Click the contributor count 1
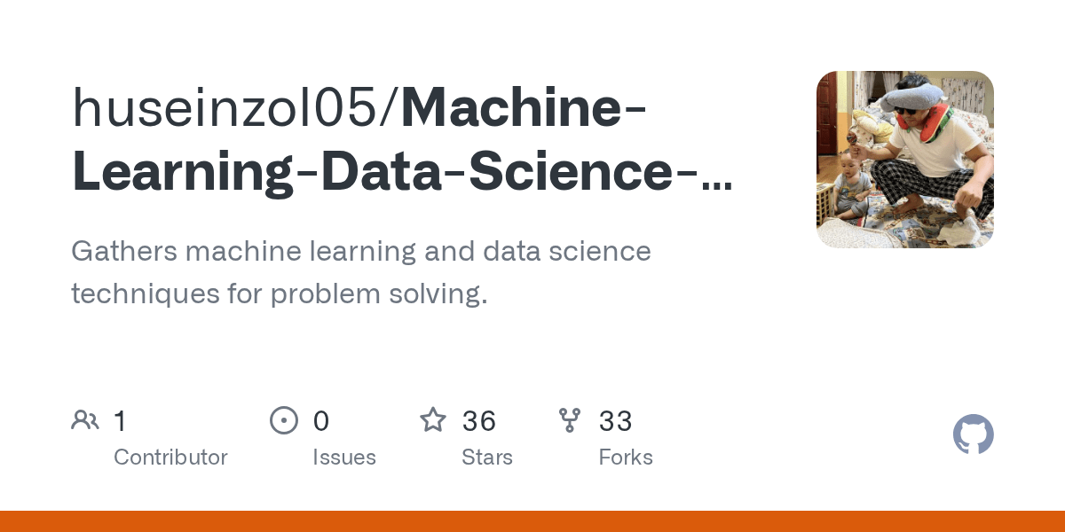The height and width of the screenshot is (532, 1065). [x=121, y=421]
